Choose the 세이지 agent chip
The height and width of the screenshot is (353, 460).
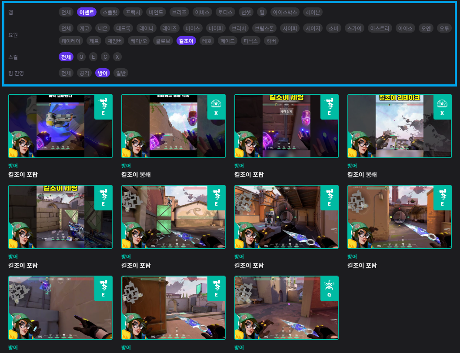pos(313,28)
